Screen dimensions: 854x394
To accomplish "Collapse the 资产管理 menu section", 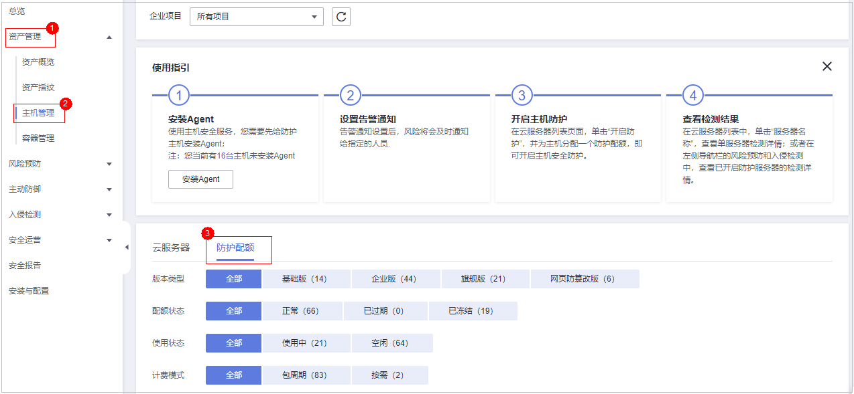I will (x=109, y=37).
